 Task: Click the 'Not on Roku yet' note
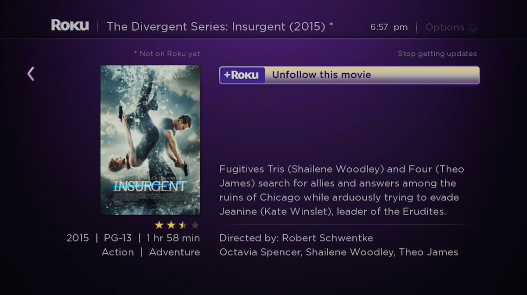(x=167, y=54)
